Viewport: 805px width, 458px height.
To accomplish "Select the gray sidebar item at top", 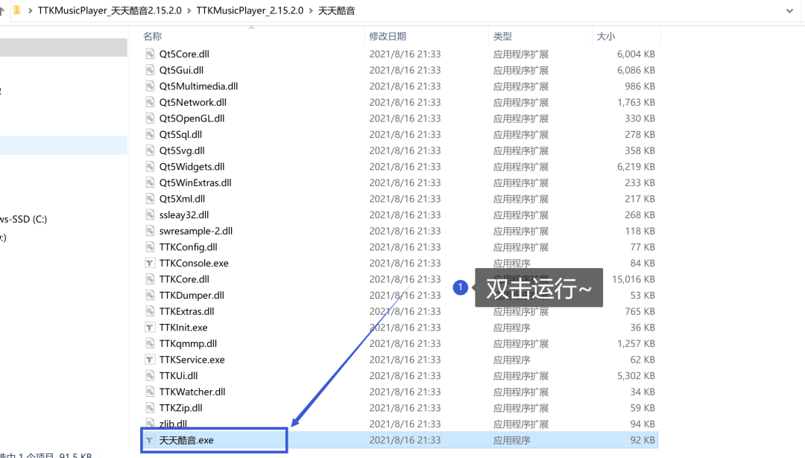I will click(63, 47).
